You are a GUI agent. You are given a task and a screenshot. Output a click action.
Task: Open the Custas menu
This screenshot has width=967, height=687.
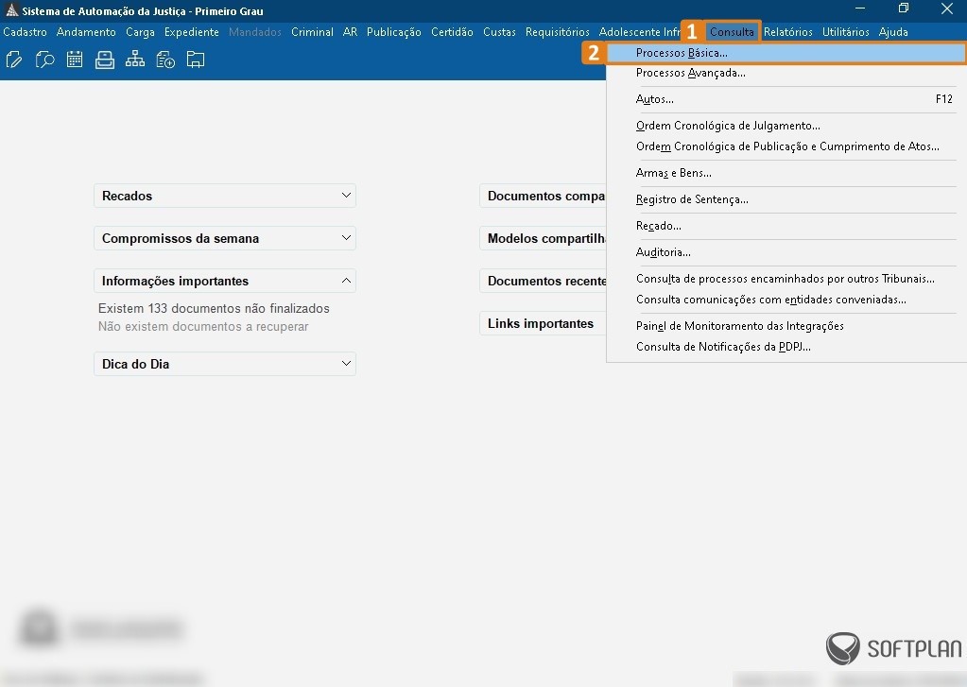coord(499,32)
